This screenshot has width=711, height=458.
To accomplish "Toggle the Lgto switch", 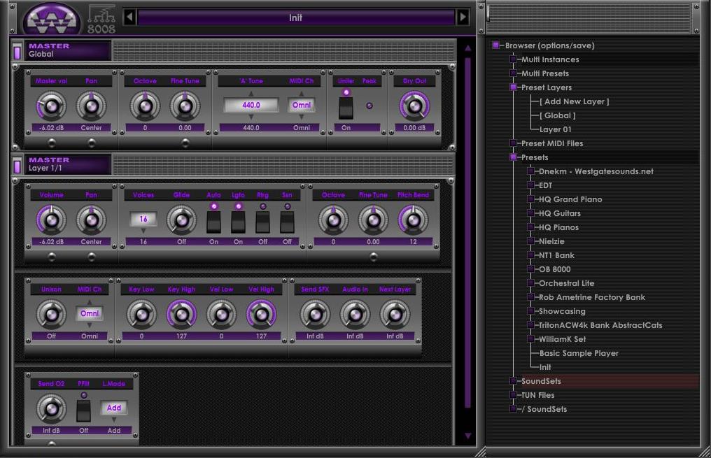I will pos(238,222).
